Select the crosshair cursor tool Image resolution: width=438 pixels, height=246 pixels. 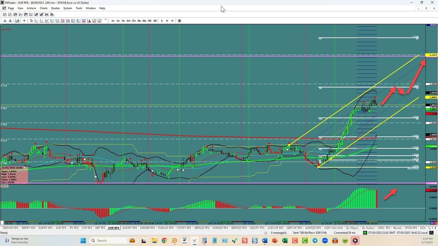click(x=24, y=21)
